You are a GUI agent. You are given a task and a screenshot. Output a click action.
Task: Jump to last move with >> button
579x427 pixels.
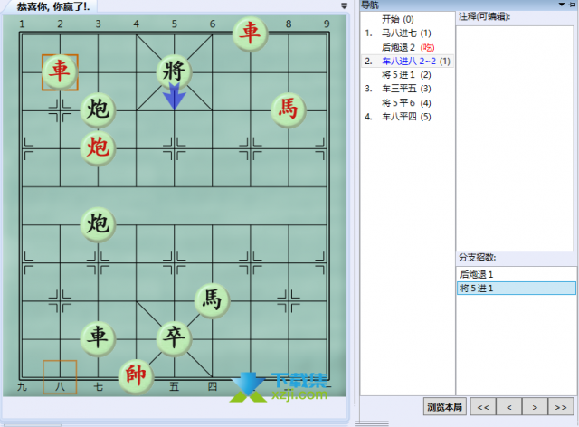(561, 407)
